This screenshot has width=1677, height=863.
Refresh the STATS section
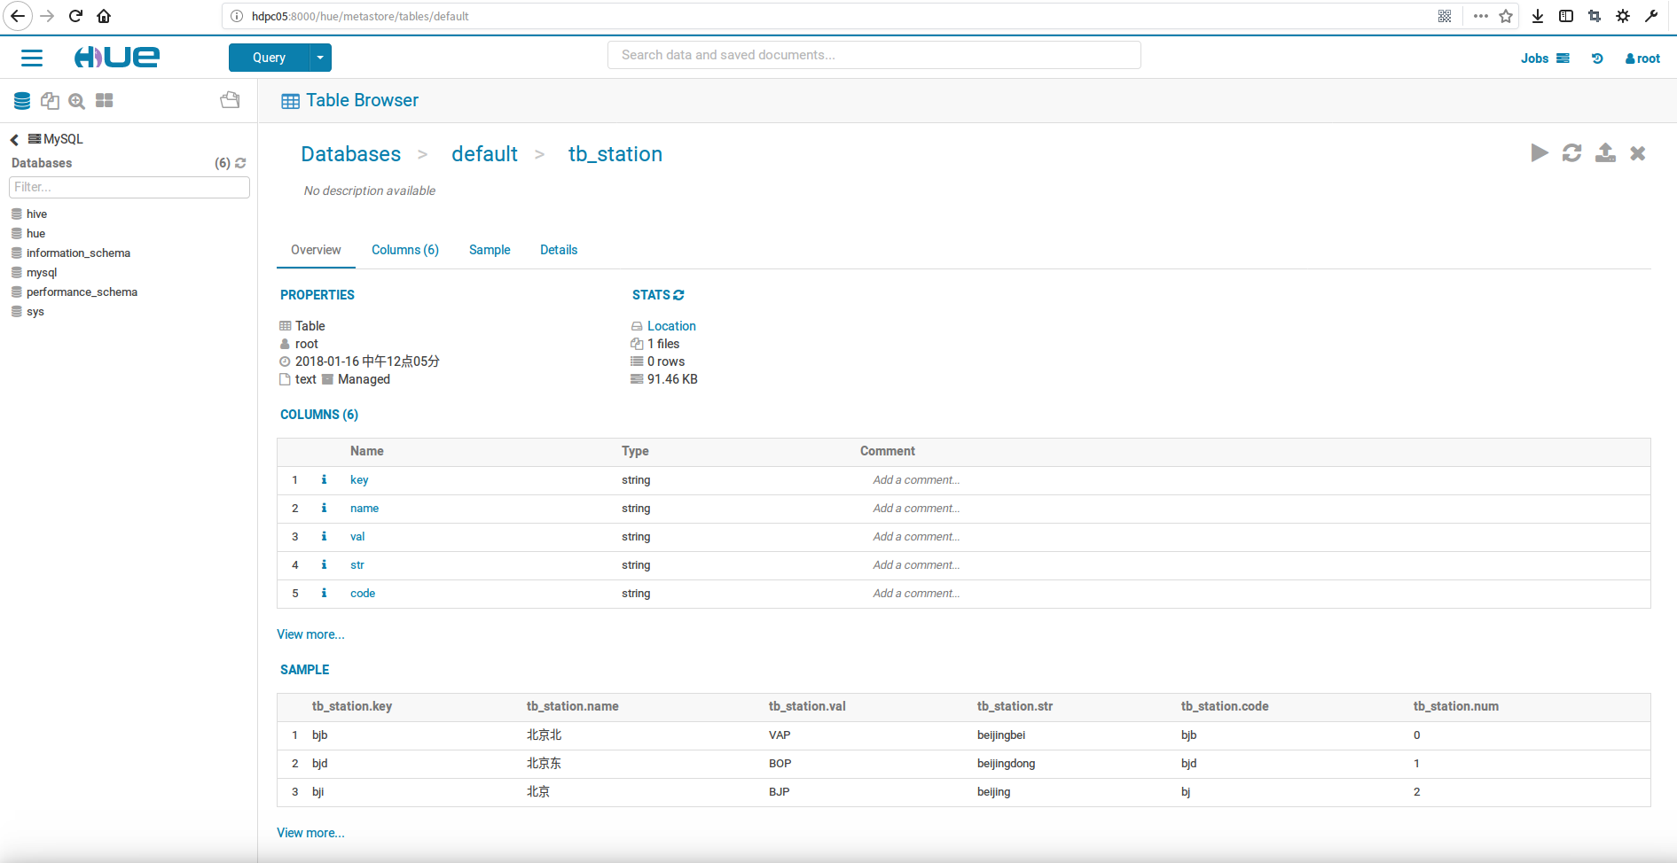pos(679,295)
